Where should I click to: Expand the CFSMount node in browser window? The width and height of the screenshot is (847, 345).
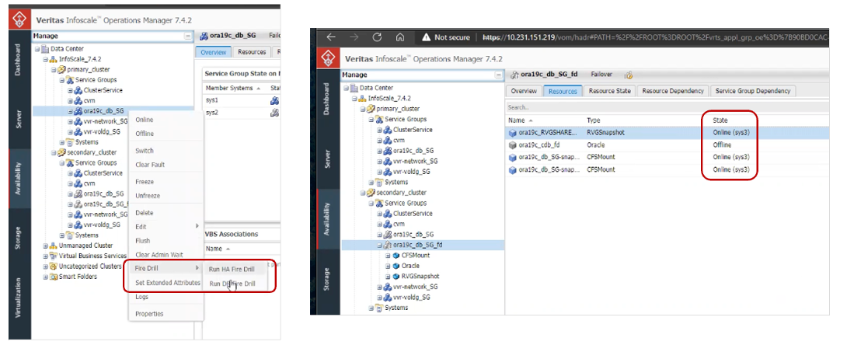coord(389,256)
